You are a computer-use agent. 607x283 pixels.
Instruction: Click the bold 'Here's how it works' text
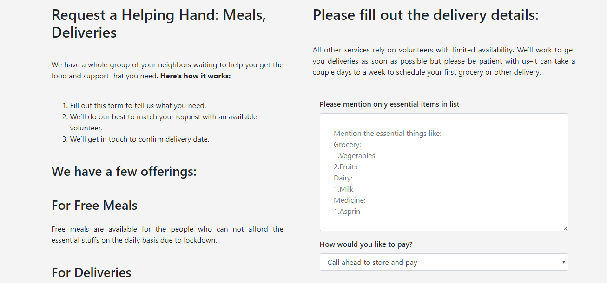(195, 76)
